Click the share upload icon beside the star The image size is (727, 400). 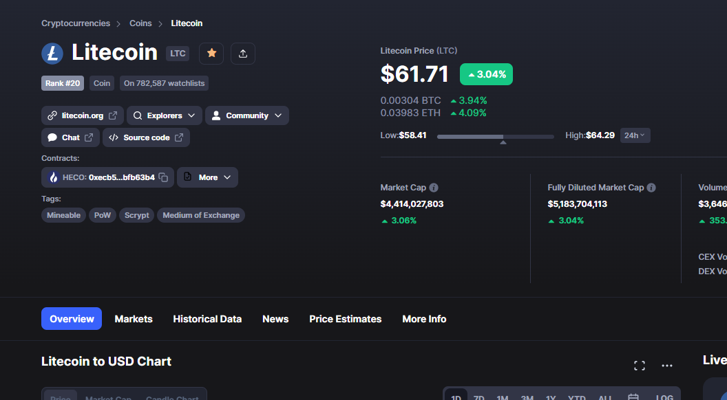pyautogui.click(x=242, y=53)
